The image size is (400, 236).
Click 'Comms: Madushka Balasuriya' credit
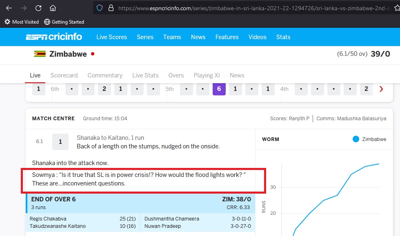[351, 119]
